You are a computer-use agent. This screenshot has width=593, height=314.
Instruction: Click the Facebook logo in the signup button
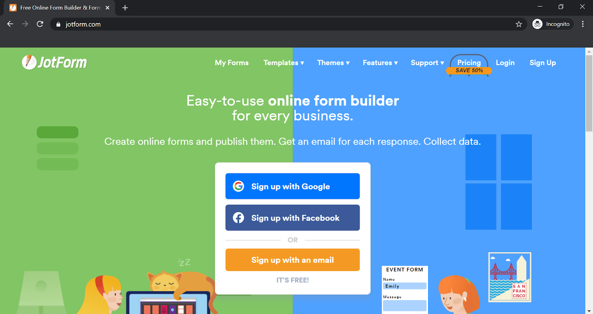pyautogui.click(x=238, y=218)
